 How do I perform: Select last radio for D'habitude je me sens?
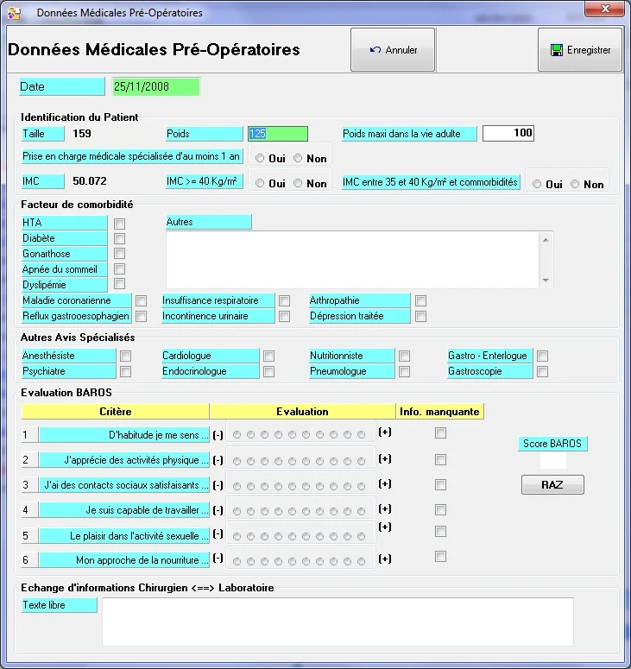click(x=362, y=435)
